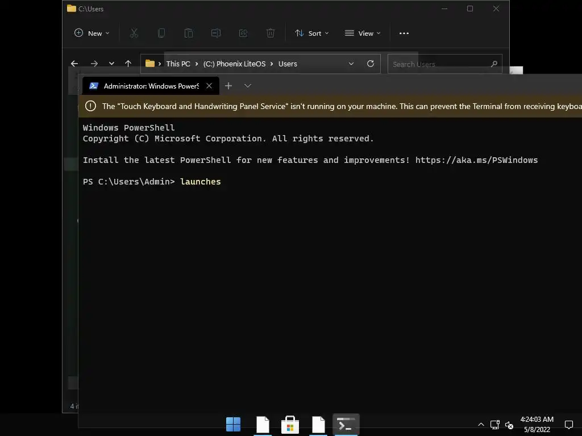
Task: Click the typed command 'launches' in the terminal
Action: pyautogui.click(x=201, y=182)
